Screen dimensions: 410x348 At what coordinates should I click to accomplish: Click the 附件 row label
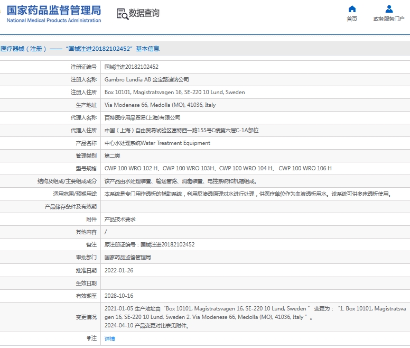91,219
